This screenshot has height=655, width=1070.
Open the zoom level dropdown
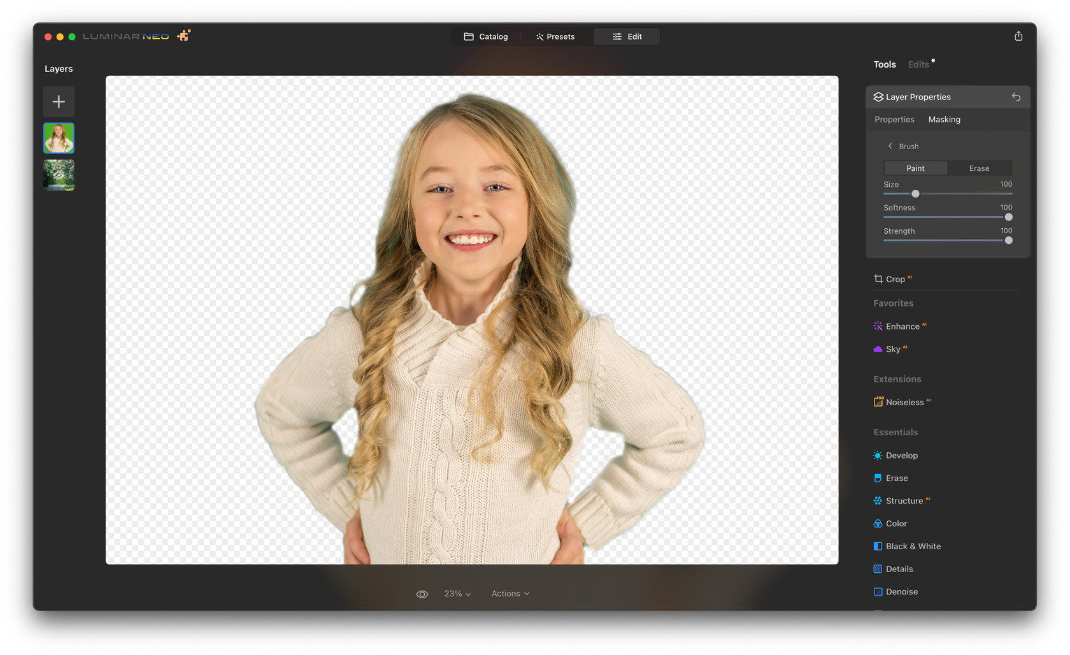tap(456, 593)
